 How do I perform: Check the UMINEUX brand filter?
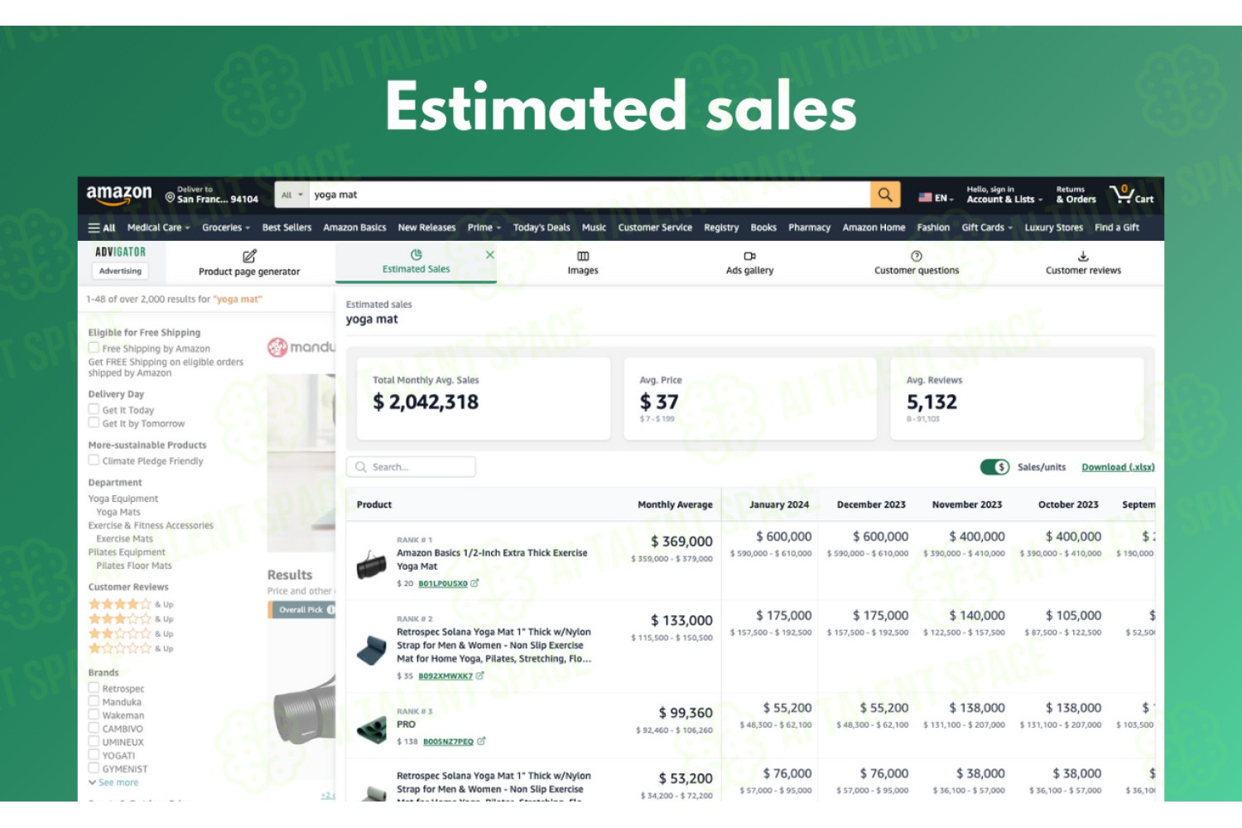(94, 741)
